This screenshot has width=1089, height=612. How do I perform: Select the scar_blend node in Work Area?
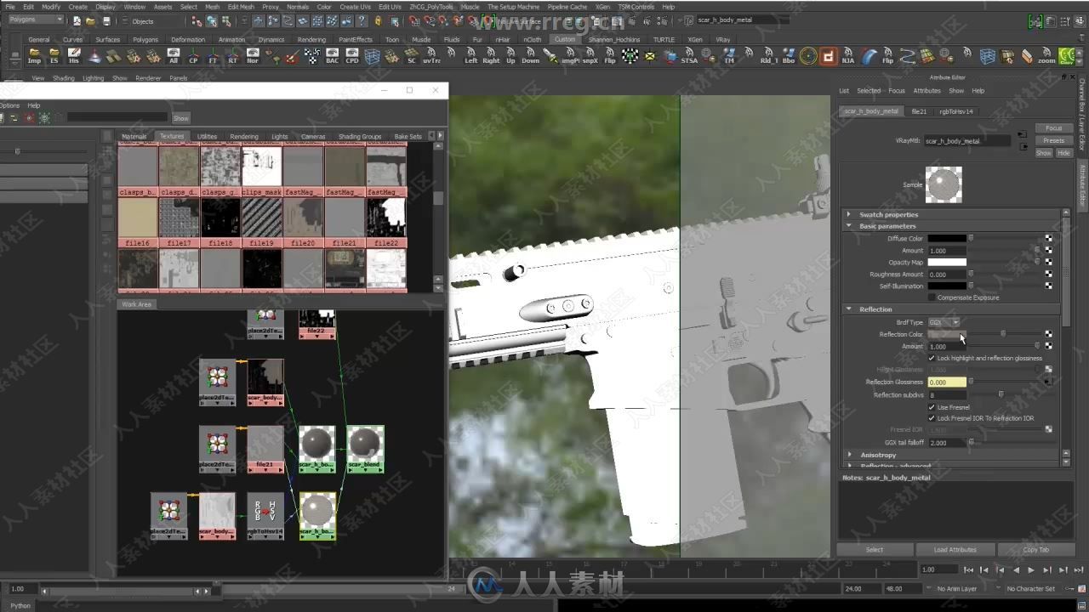[364, 449]
